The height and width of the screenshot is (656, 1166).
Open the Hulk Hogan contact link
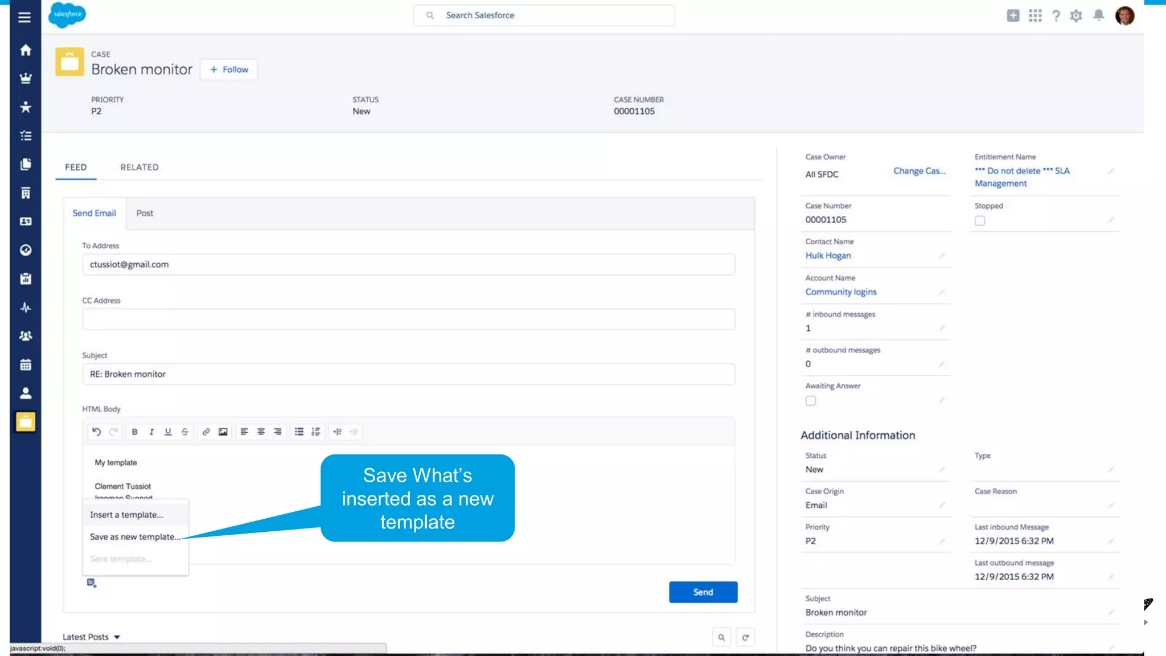[828, 256]
